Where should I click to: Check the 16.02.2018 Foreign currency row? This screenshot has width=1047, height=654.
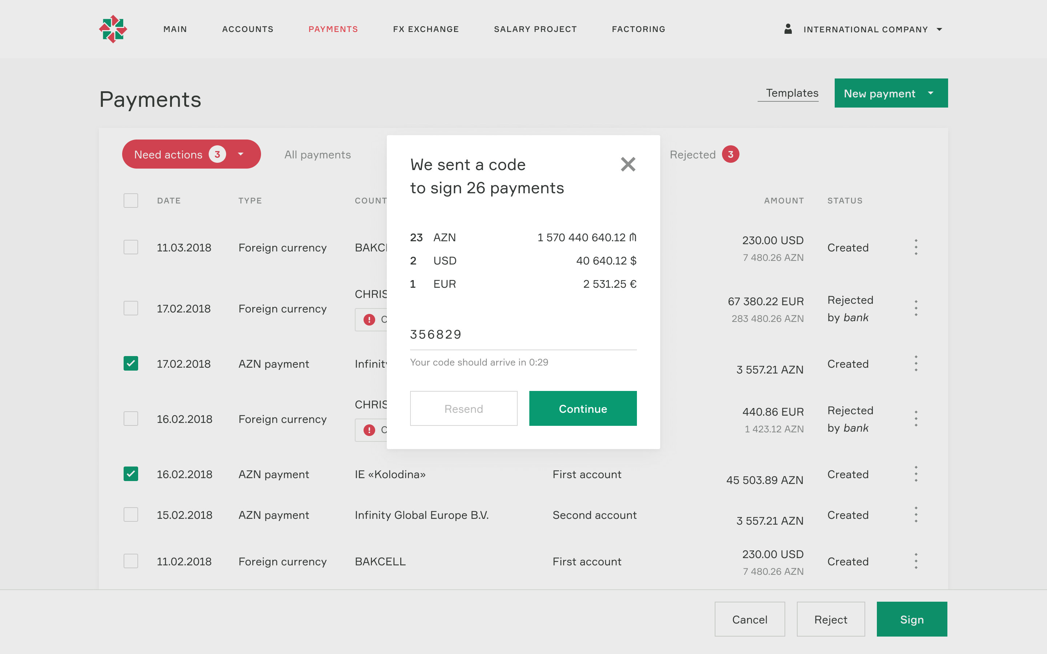131,418
